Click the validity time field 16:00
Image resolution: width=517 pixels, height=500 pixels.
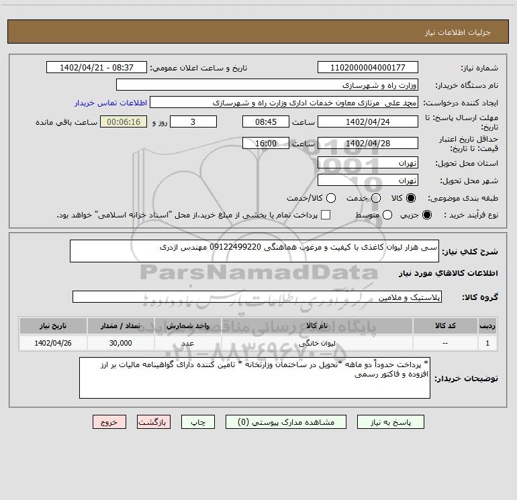(x=266, y=143)
